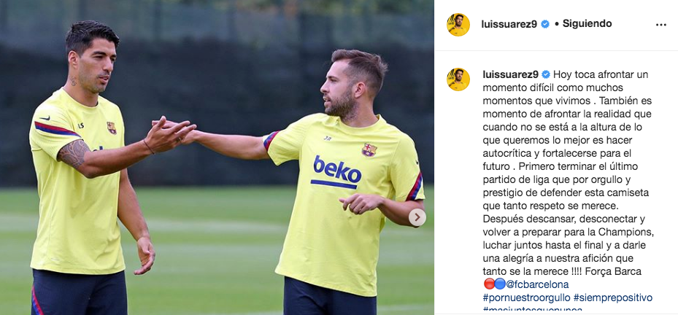
Task: Click the Nike swoosh on left player's shirt
Action: [44, 117]
